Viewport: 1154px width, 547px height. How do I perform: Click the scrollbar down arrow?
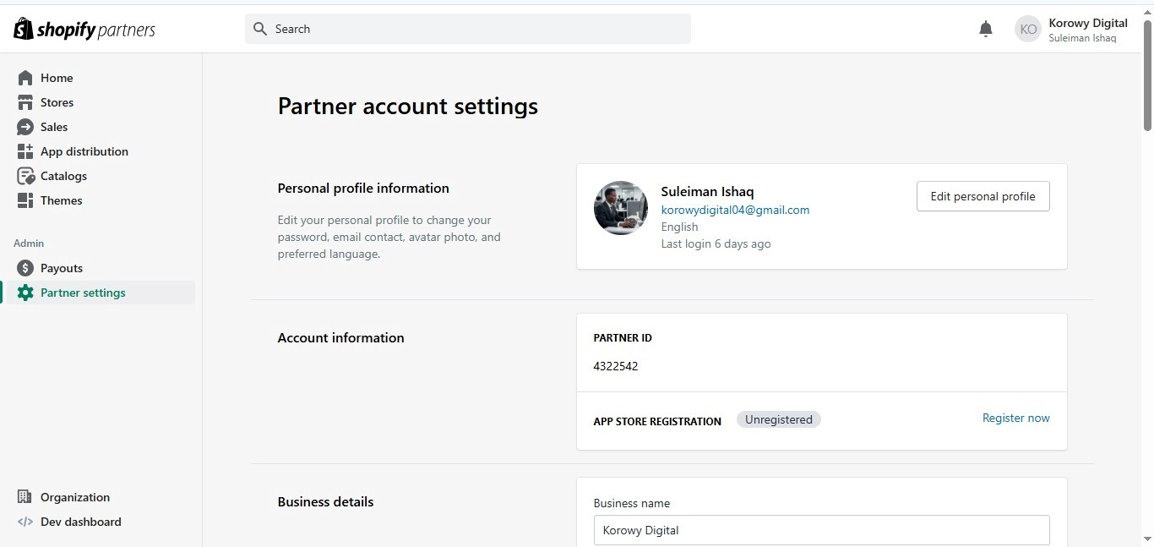tap(1147, 539)
